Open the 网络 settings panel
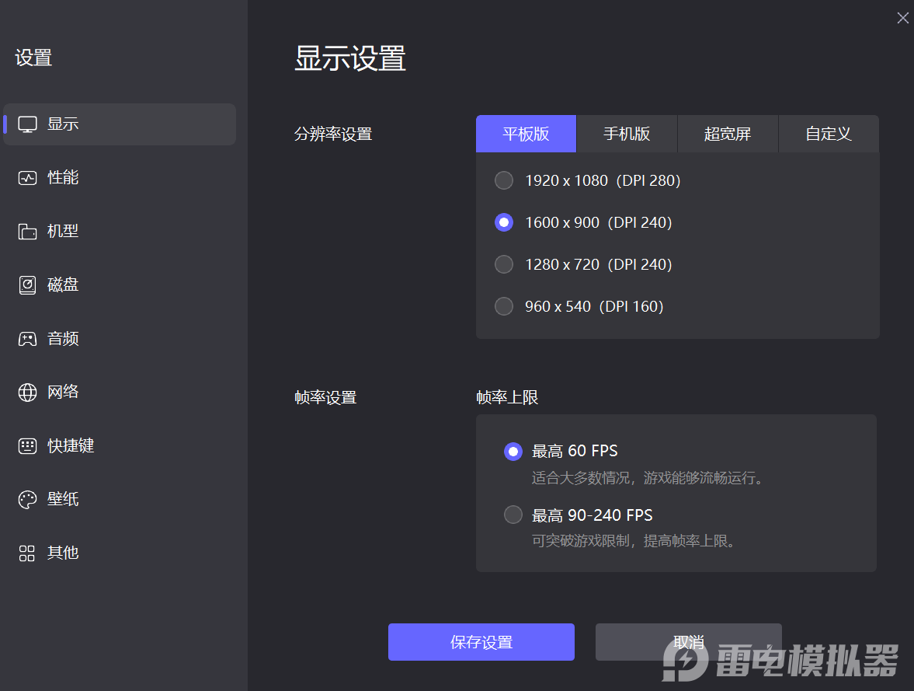Viewport: 914px width, 691px height. 62,392
